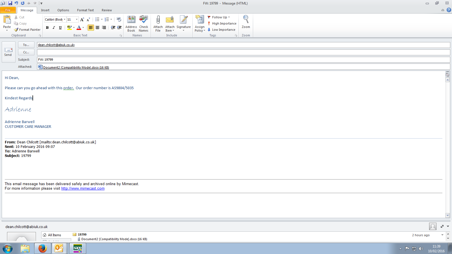Open the Options ribbon tab
This screenshot has width=452, height=254.
(x=63, y=10)
